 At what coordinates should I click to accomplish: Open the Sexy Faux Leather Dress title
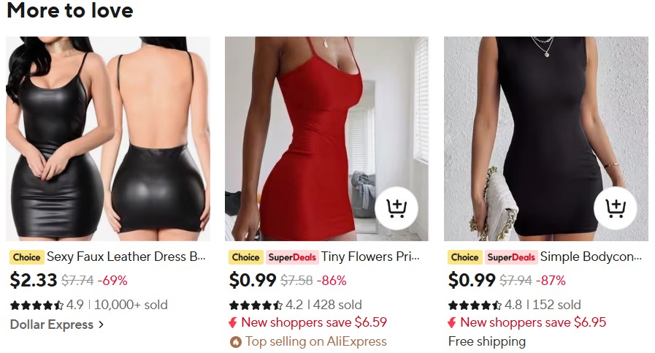[x=126, y=257]
